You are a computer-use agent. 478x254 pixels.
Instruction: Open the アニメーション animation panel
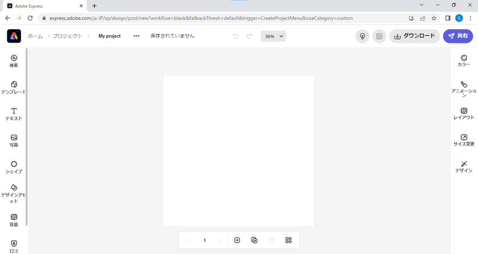(x=464, y=89)
